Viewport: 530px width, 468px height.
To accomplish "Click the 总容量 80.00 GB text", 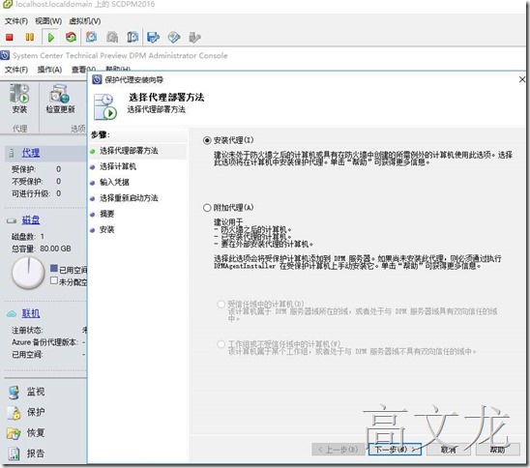I will coord(42,249).
